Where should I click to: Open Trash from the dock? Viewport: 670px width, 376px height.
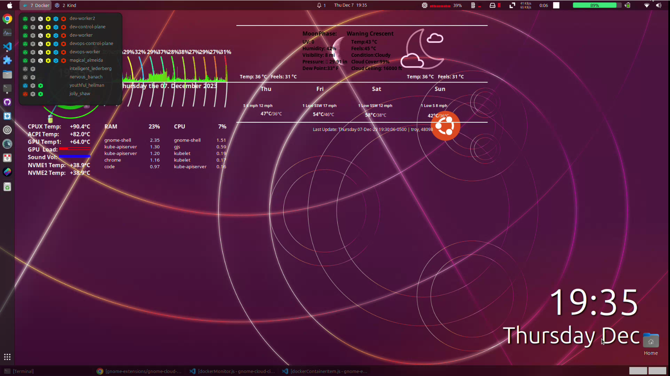click(7, 187)
